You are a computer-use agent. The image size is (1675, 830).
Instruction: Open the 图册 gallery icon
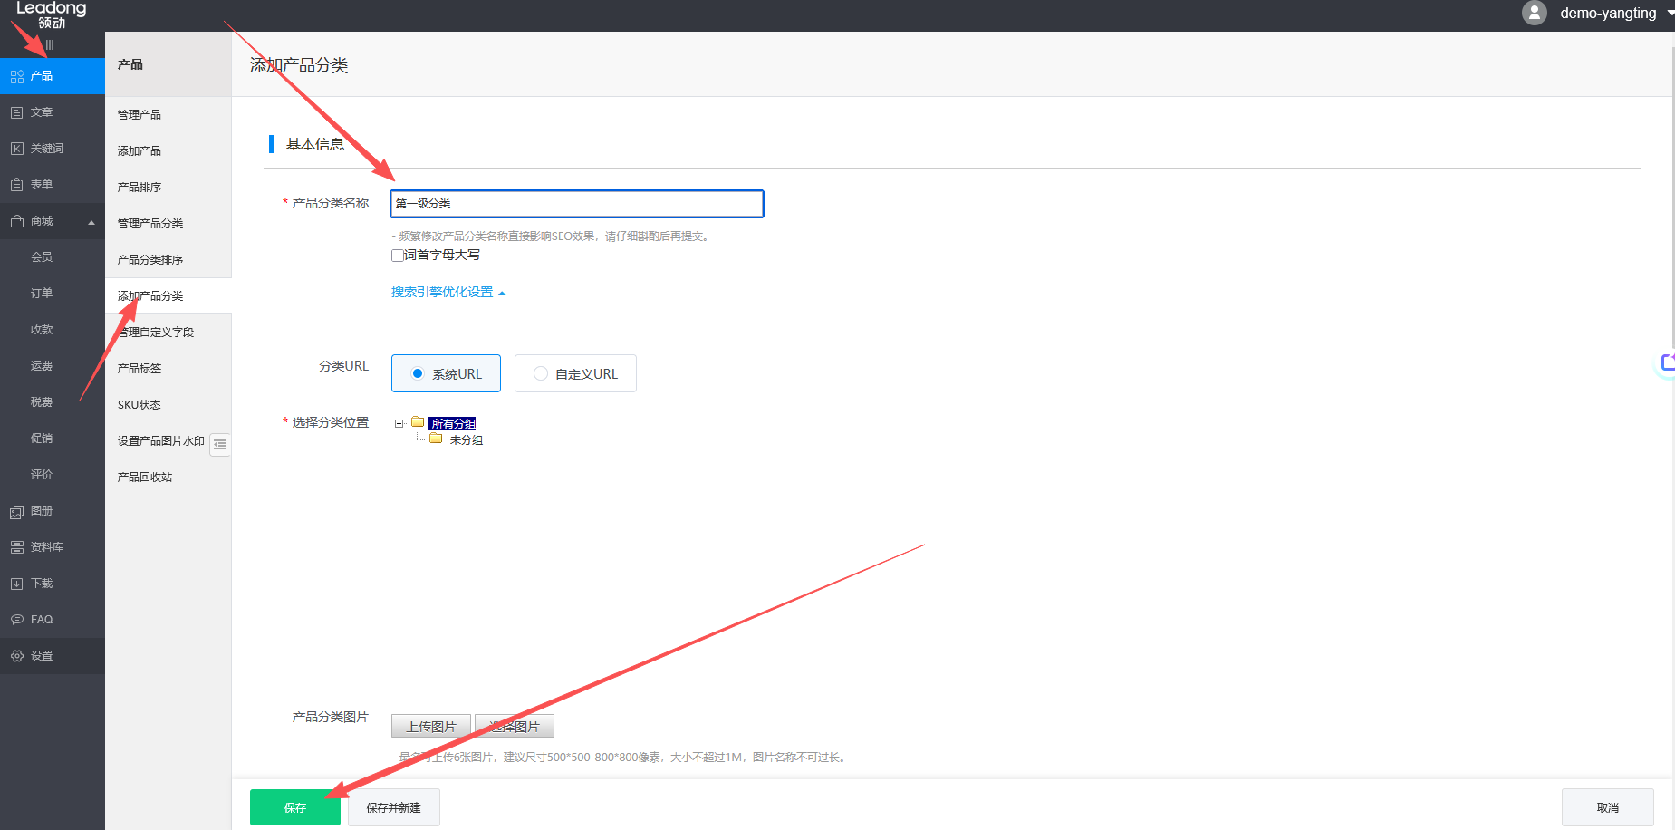17,511
